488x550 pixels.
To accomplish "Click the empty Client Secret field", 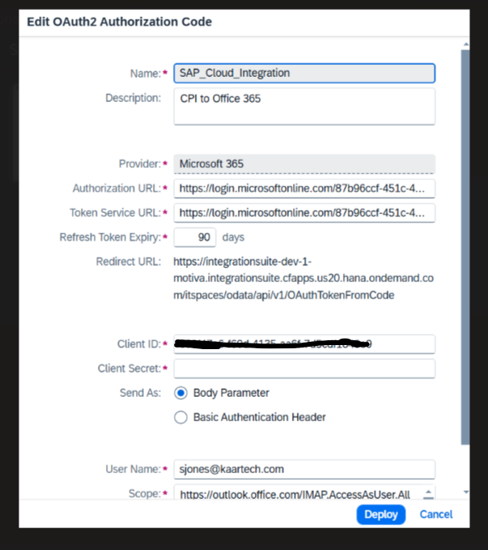I will tap(304, 369).
